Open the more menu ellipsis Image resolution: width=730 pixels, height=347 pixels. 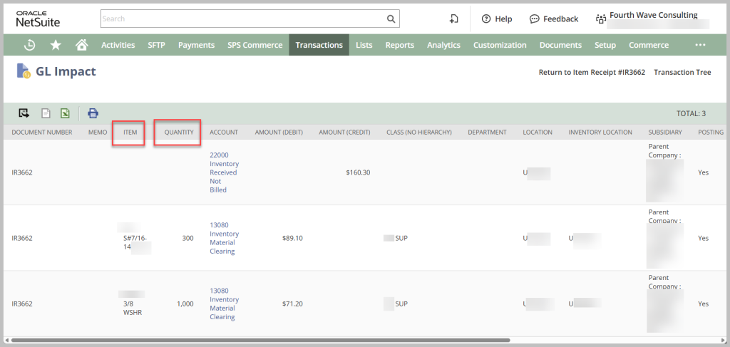pos(700,45)
